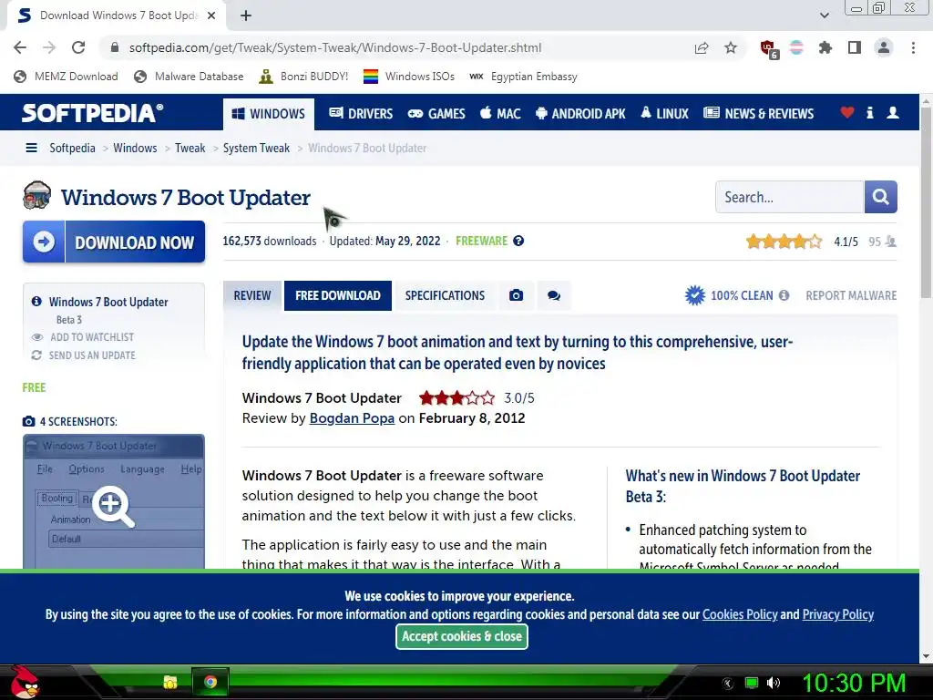The height and width of the screenshot is (700, 933).
Task: Click the info icon next to 100% CLEAN
Action: pyautogui.click(x=784, y=295)
